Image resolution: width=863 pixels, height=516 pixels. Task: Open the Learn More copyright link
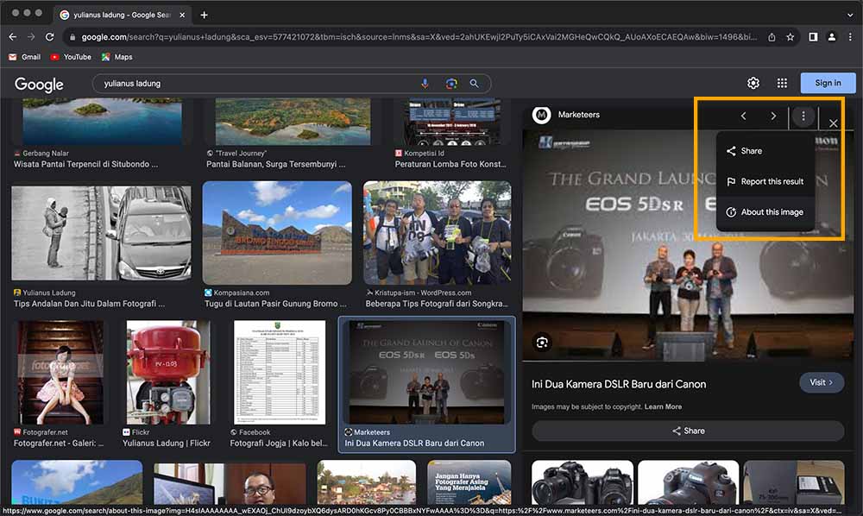point(663,406)
